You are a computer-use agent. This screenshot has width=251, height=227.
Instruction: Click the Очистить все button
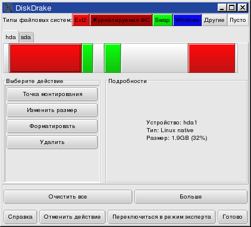68,197
